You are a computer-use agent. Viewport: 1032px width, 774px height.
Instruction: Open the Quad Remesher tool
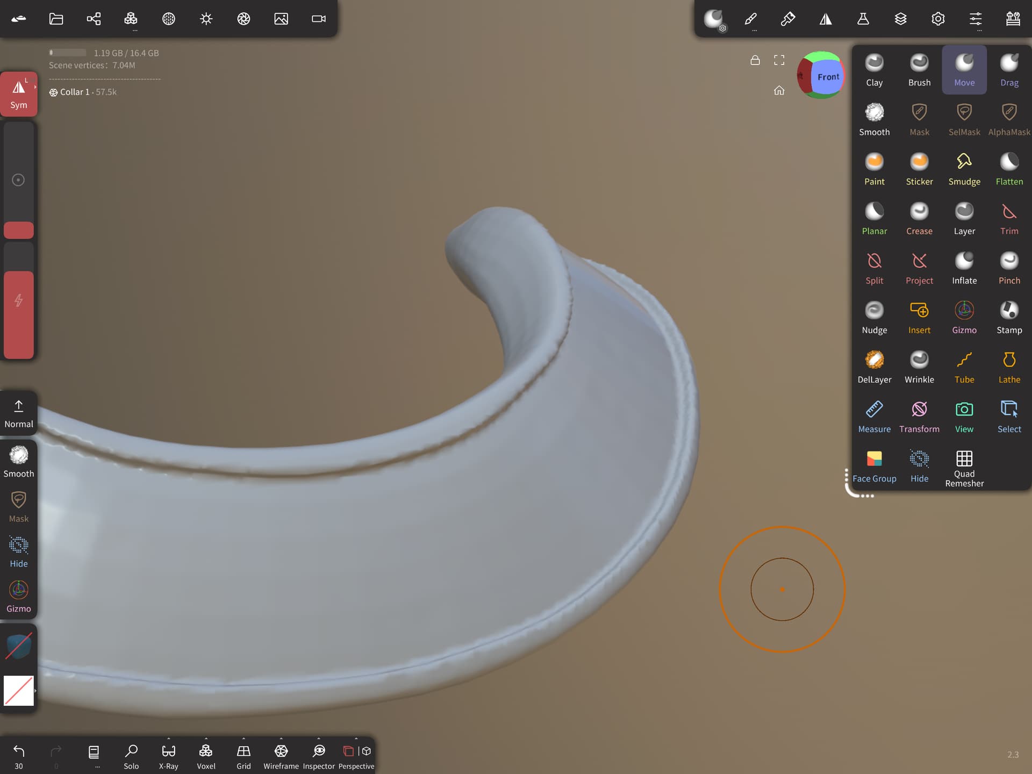[x=964, y=468]
